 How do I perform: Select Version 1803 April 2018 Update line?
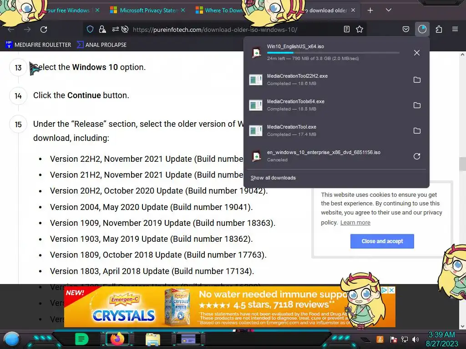coord(152,271)
